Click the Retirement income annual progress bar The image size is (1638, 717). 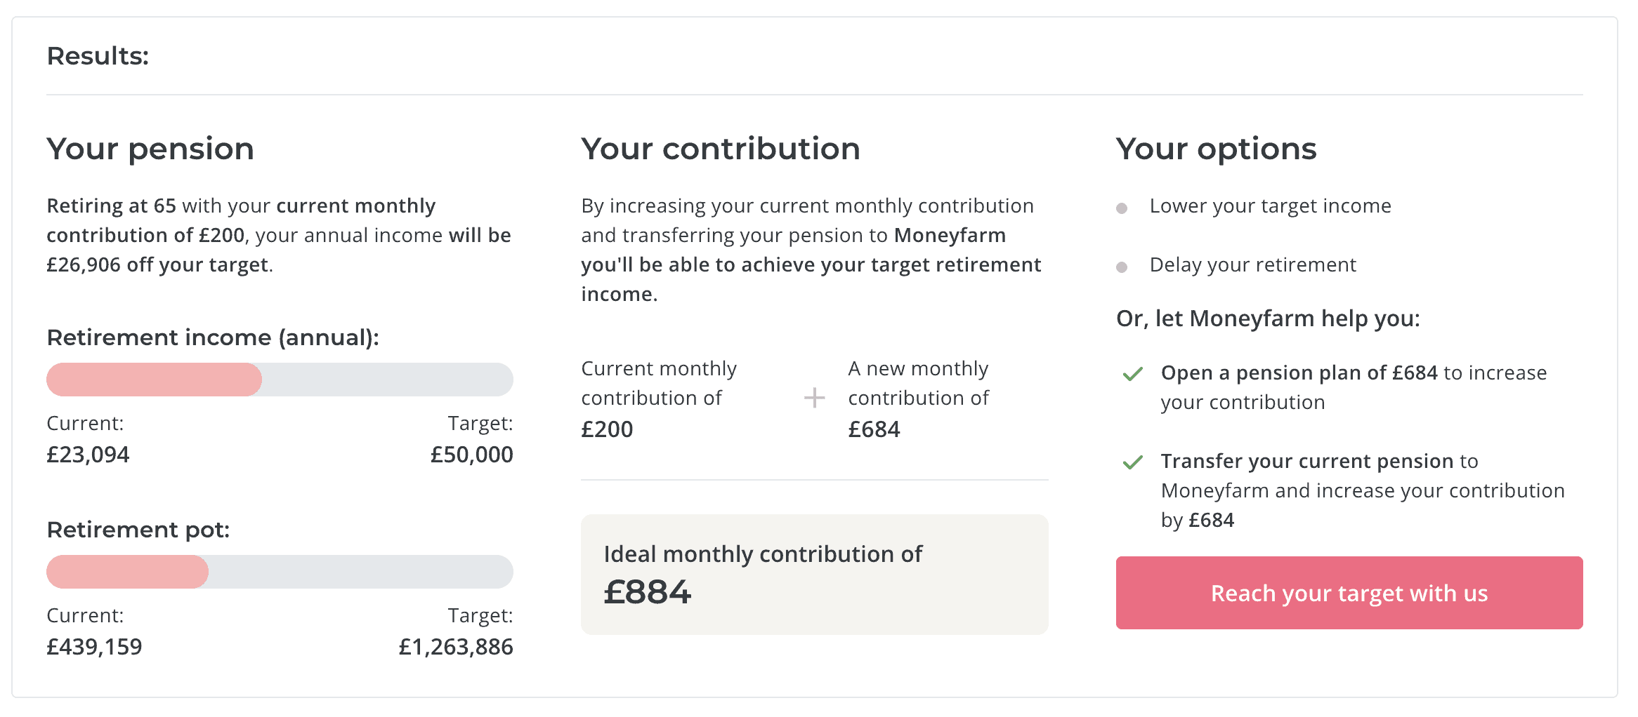pyautogui.click(x=280, y=379)
